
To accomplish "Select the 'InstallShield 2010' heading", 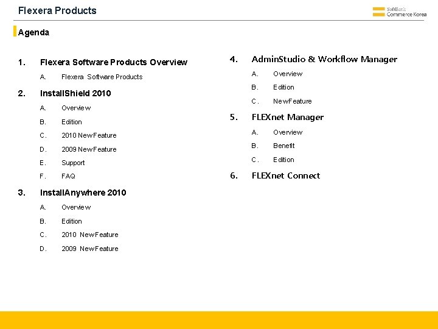I will pos(75,93).
